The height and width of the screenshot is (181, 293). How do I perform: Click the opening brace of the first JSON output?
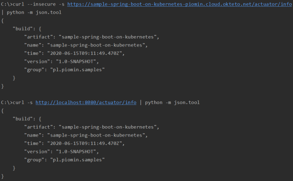(3, 21)
